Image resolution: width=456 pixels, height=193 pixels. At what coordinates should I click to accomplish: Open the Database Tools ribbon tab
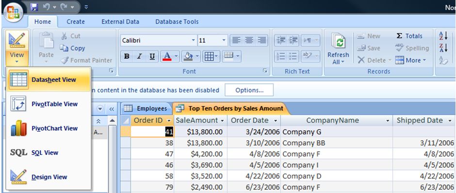pos(177,21)
